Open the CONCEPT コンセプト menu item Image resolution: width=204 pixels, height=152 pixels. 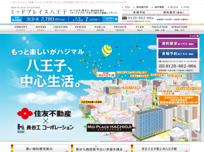21,28
